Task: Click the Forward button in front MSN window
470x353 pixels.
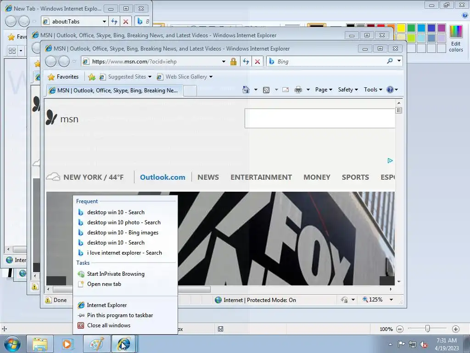Action: pos(64,61)
